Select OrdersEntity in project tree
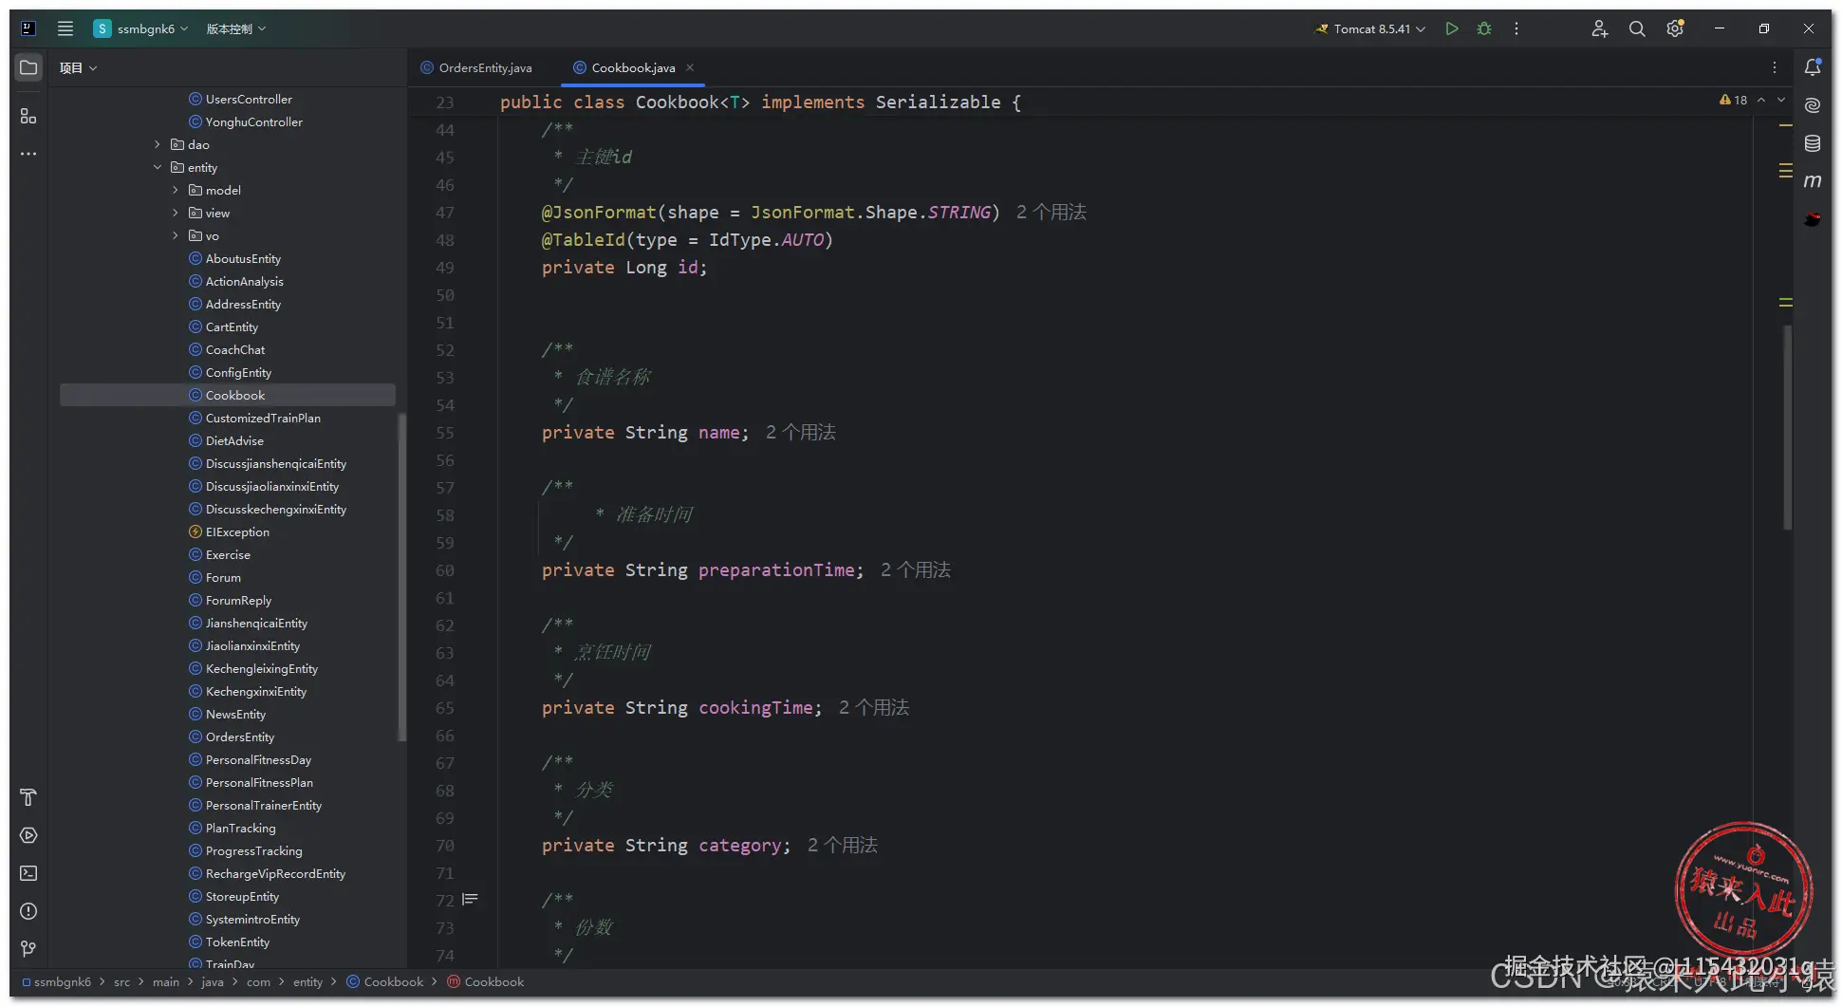Viewport: 1842px width, 1007px height. (240, 737)
